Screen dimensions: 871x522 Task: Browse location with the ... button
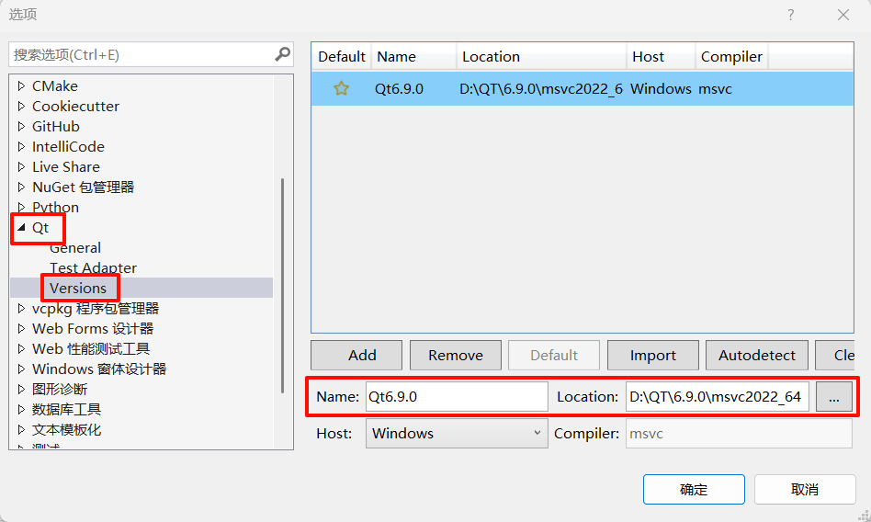click(x=833, y=396)
